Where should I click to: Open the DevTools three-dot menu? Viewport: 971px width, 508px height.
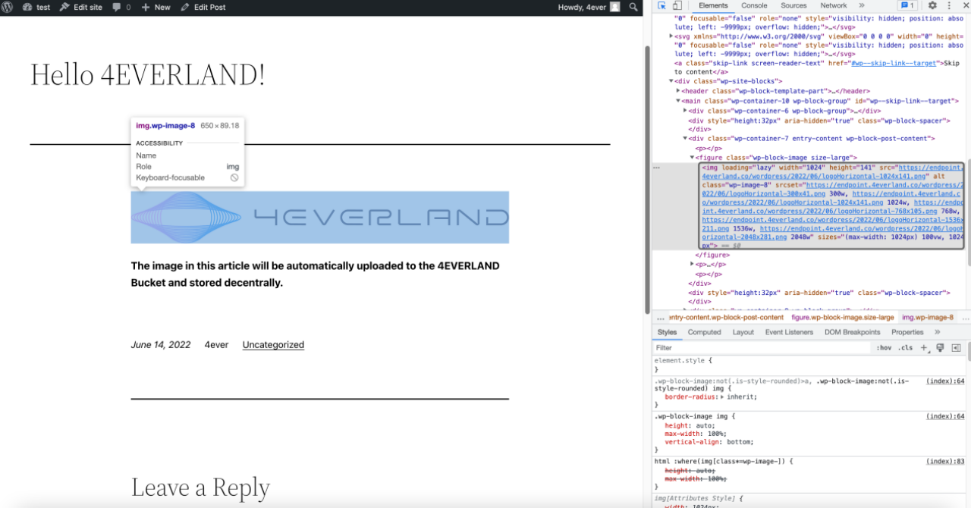[949, 6]
